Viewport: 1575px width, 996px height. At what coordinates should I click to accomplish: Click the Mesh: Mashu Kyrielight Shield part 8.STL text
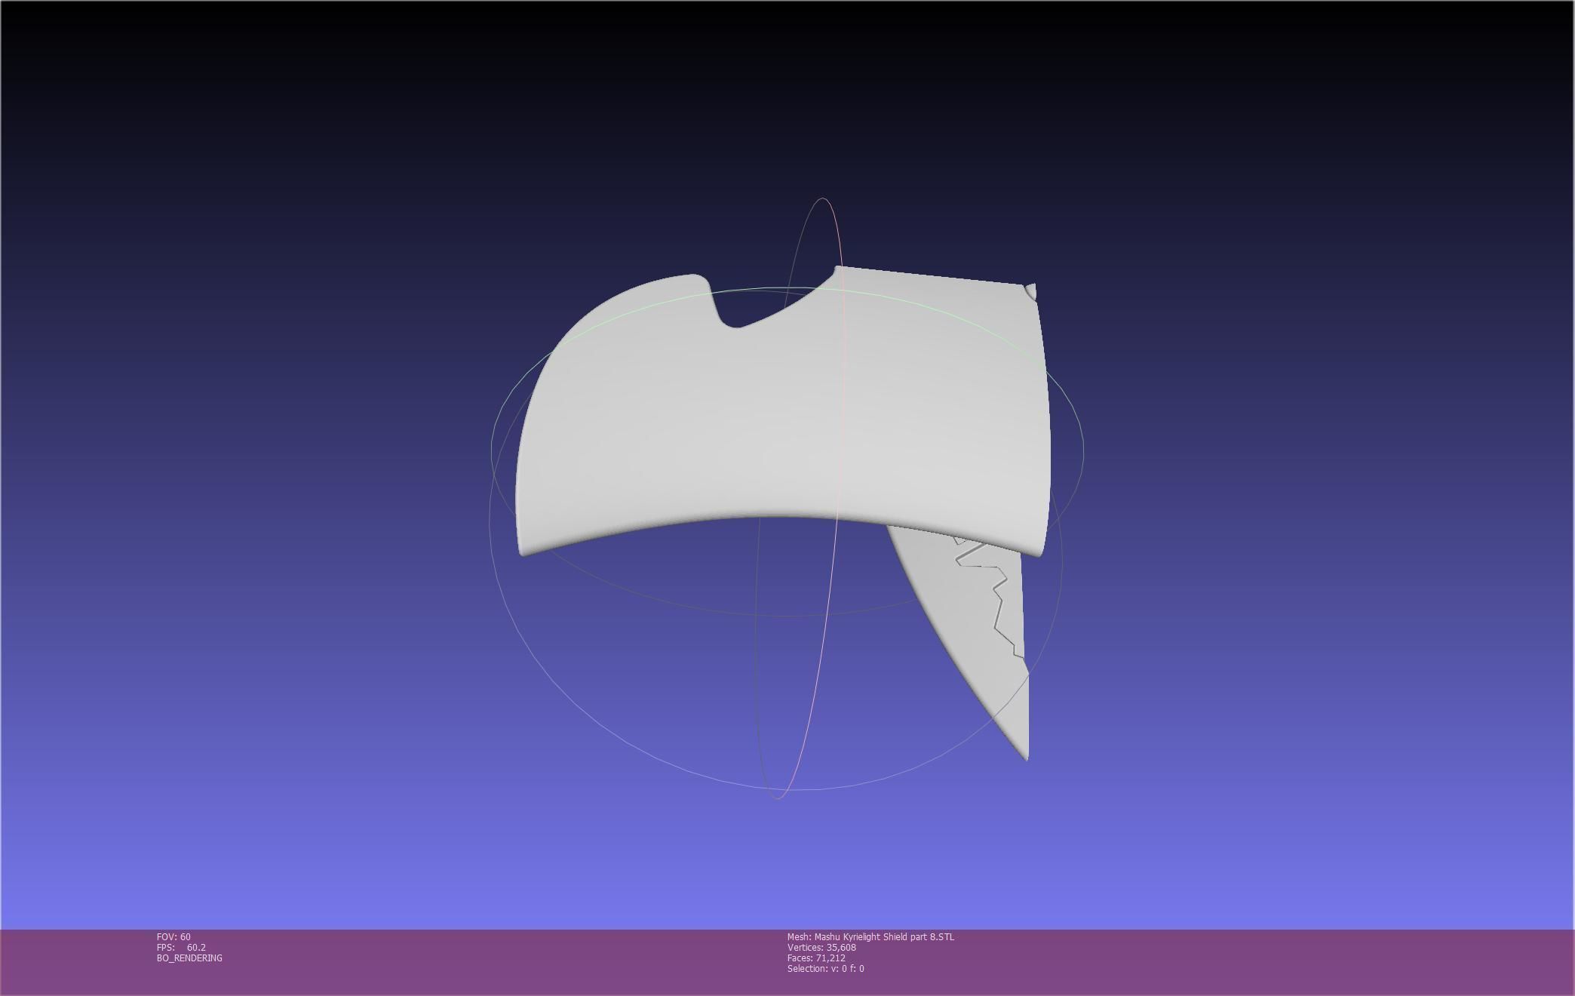pos(870,937)
